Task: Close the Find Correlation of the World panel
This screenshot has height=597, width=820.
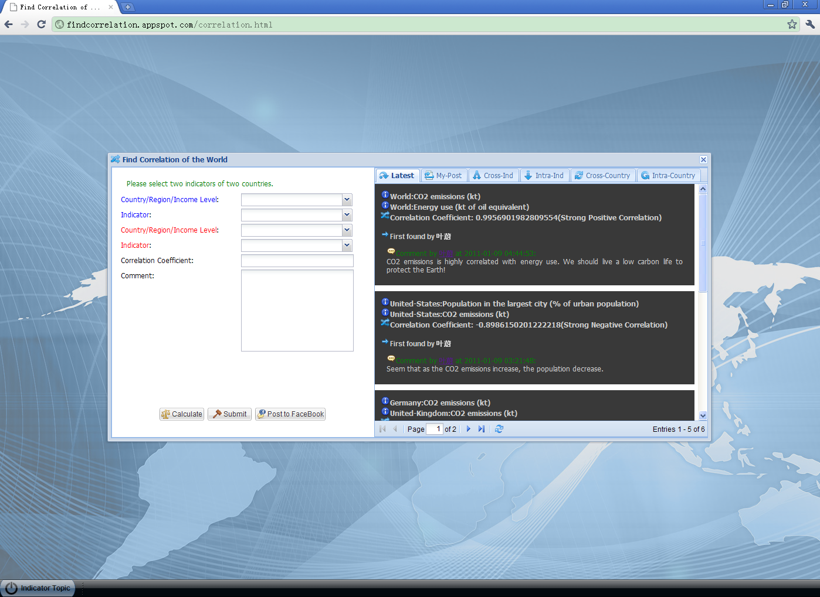Action: [703, 159]
